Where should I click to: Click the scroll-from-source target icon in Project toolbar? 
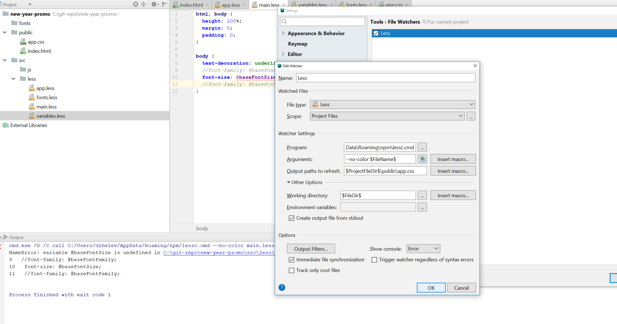pyautogui.click(x=136, y=4)
